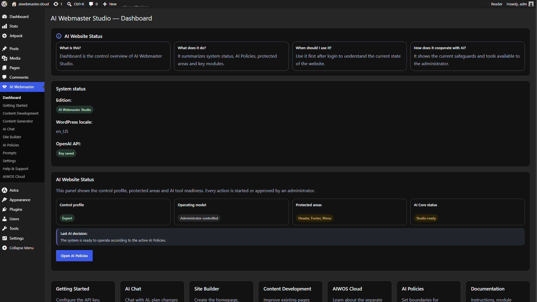Click the admin user avatar
The width and height of the screenshot is (537, 302).
(531, 4)
